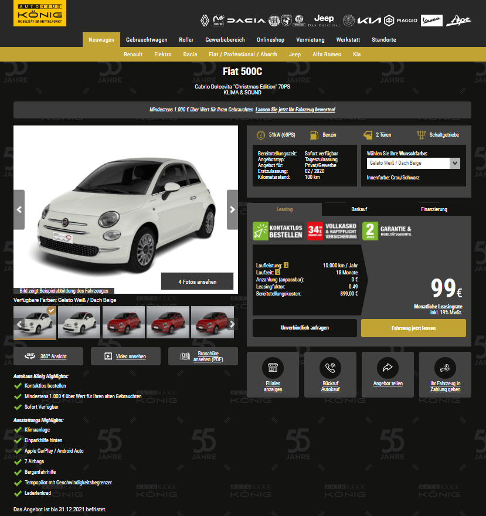Click the Unverbindlich anfragen button

pos(305,328)
